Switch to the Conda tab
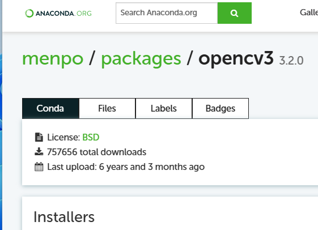Image resolution: width=318 pixels, height=230 pixels. coord(50,108)
